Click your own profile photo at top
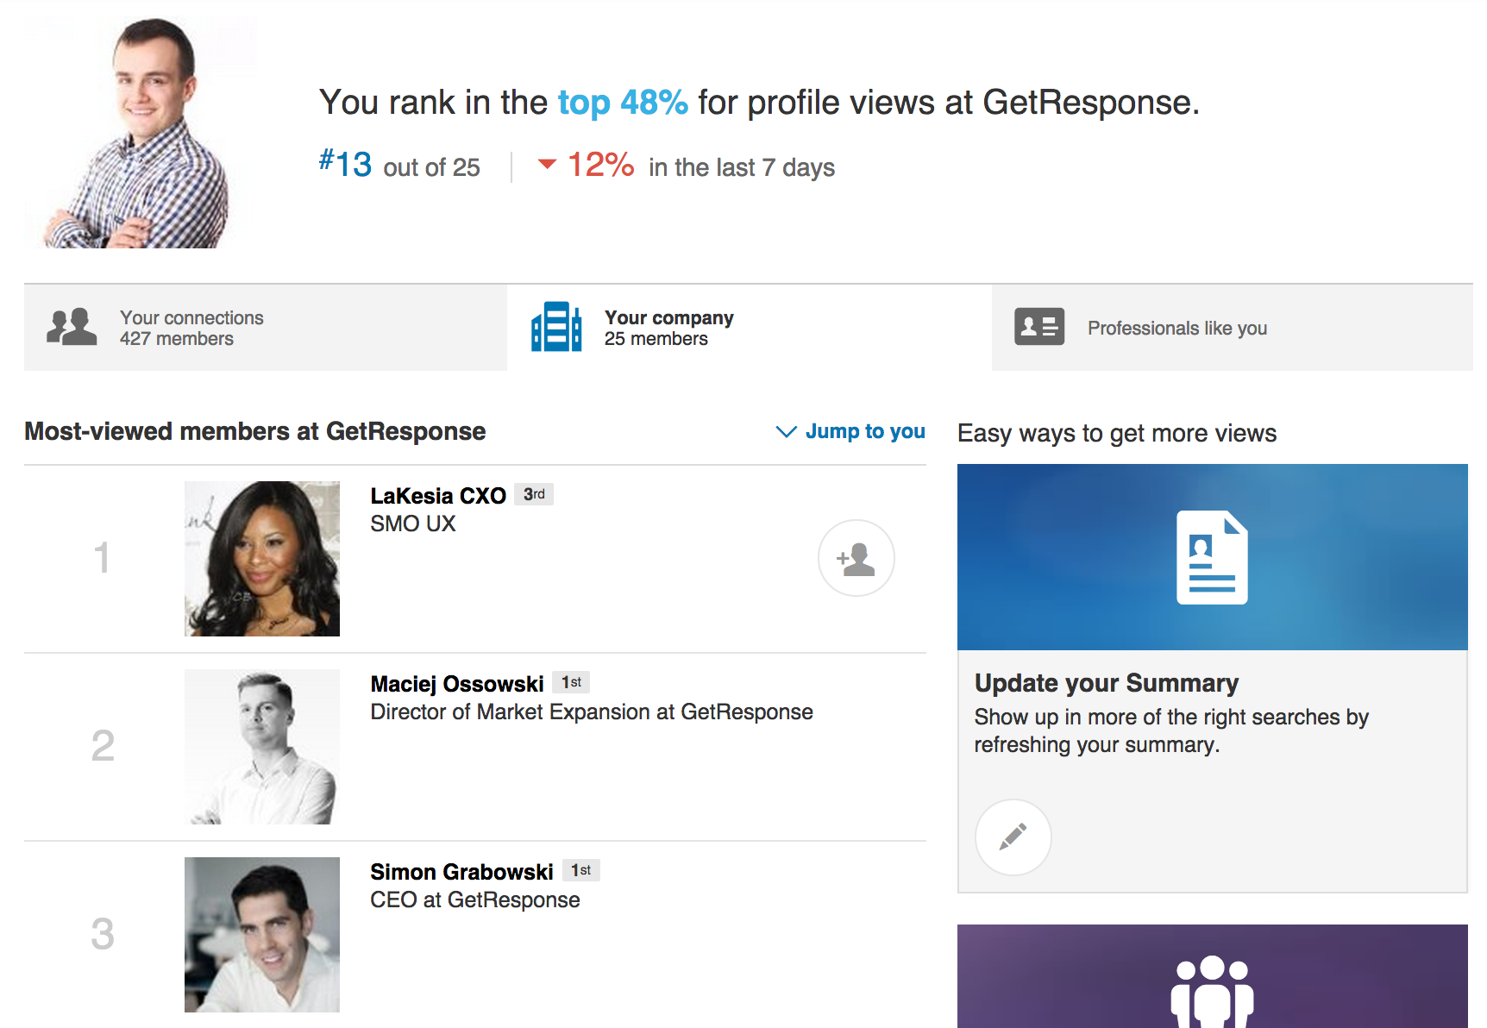The height and width of the screenshot is (1028, 1487). pyautogui.click(x=141, y=132)
